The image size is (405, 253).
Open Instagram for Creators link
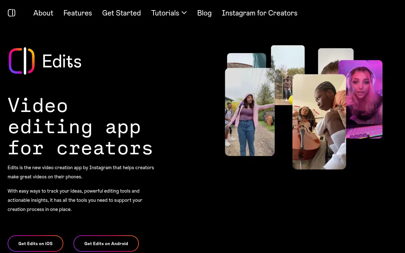pyautogui.click(x=260, y=13)
